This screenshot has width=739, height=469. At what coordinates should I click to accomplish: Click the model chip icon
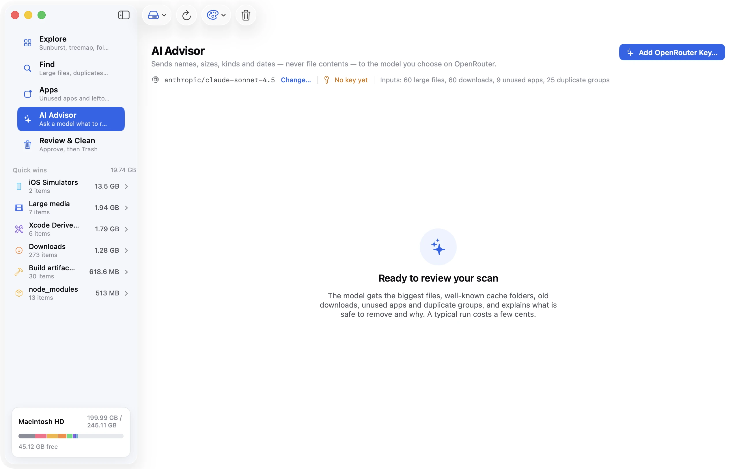point(156,80)
